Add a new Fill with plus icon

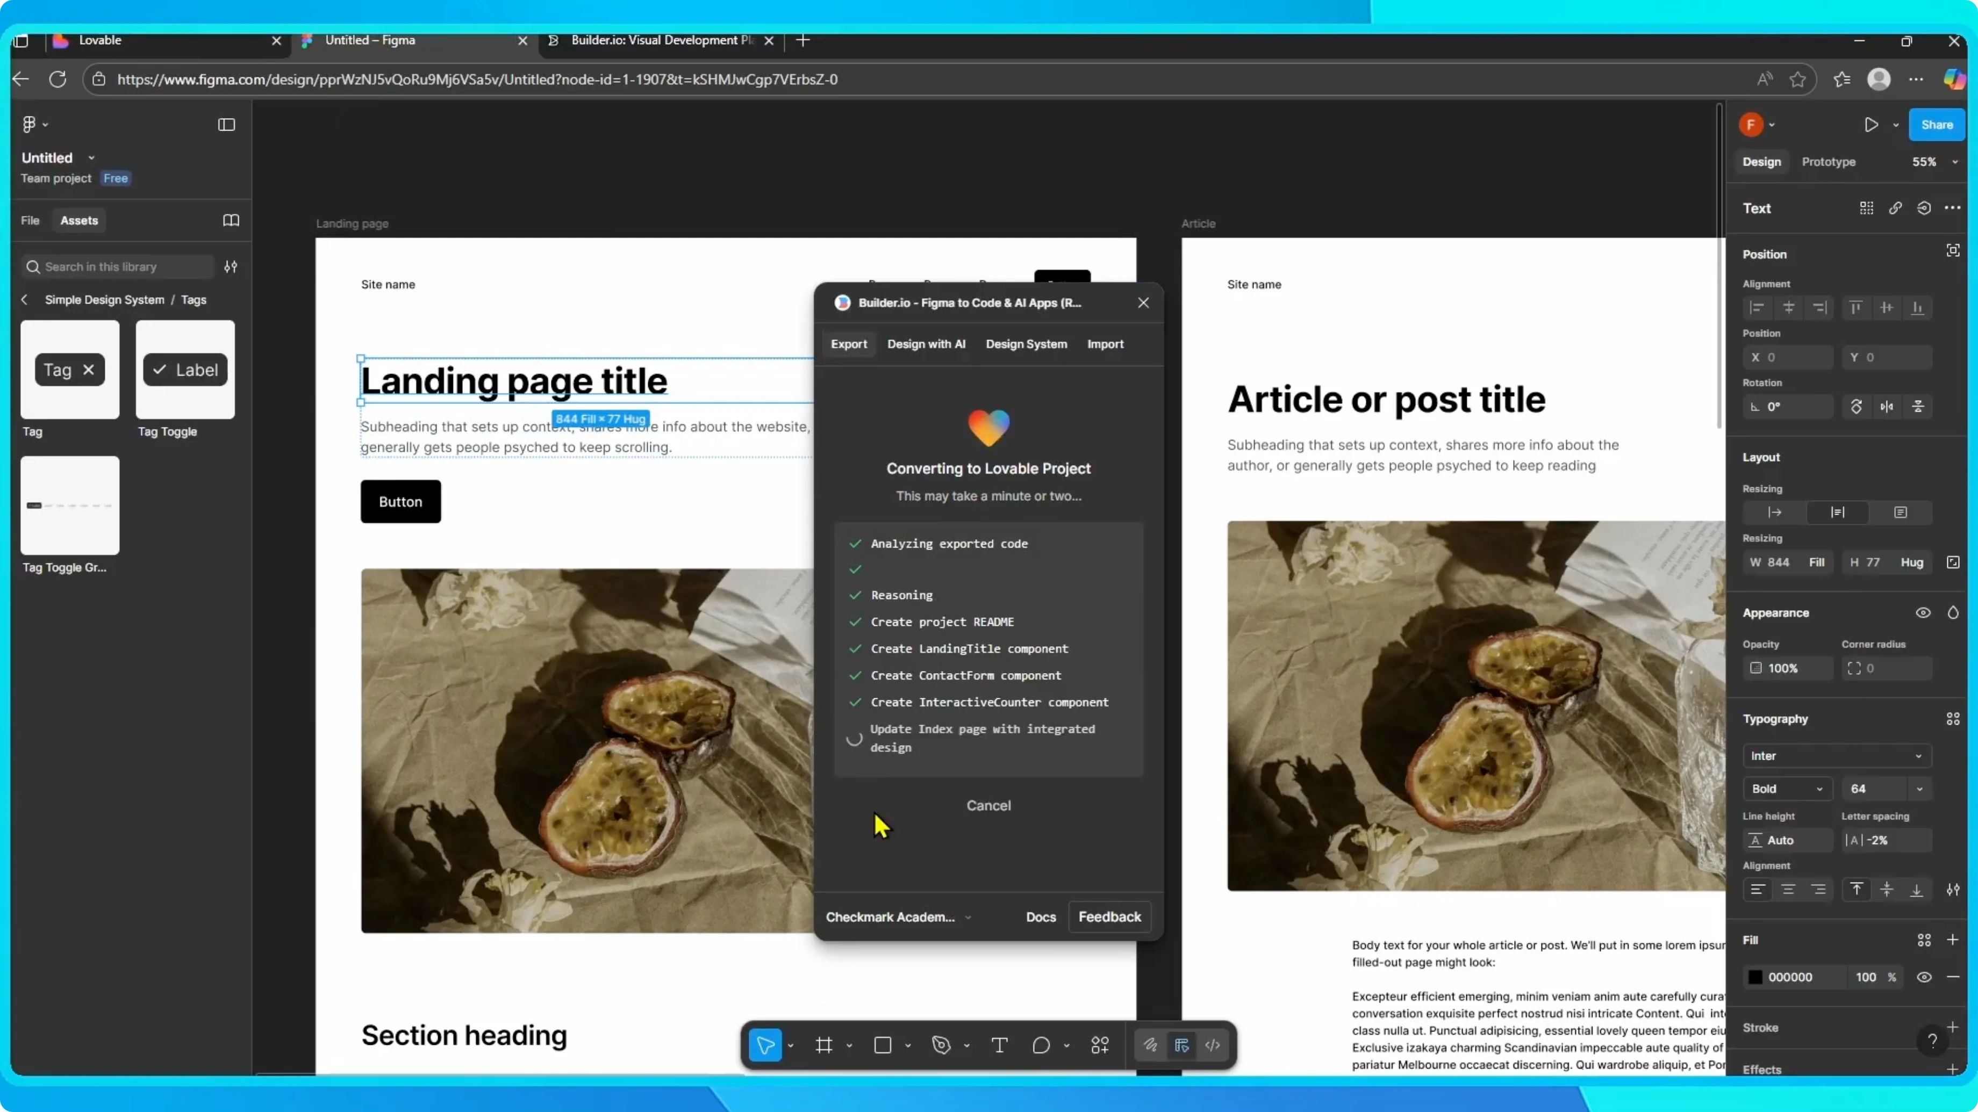(1953, 940)
